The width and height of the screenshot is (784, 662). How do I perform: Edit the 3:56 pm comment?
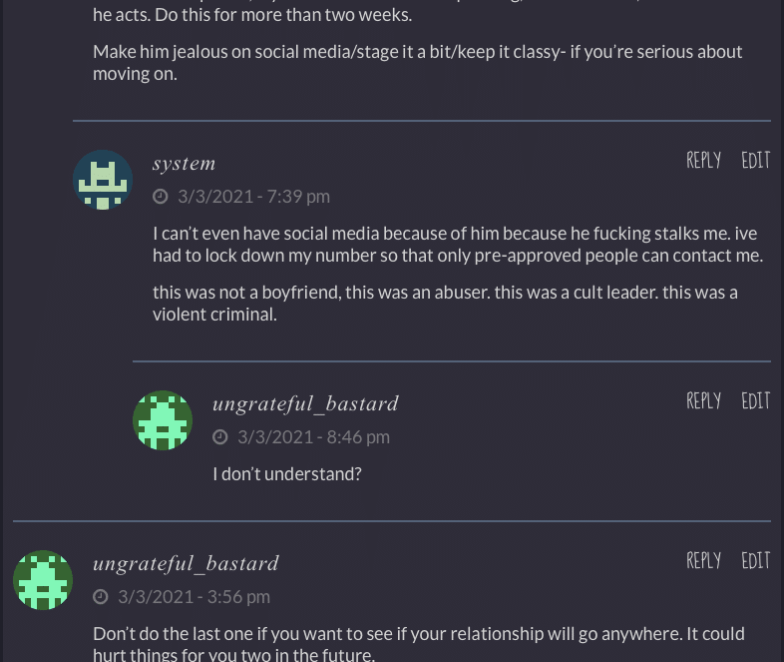pos(755,561)
